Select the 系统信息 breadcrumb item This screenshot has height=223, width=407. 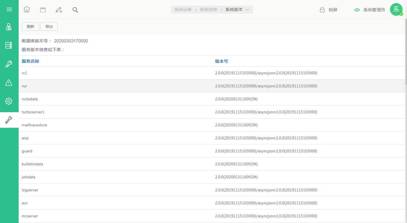point(208,10)
